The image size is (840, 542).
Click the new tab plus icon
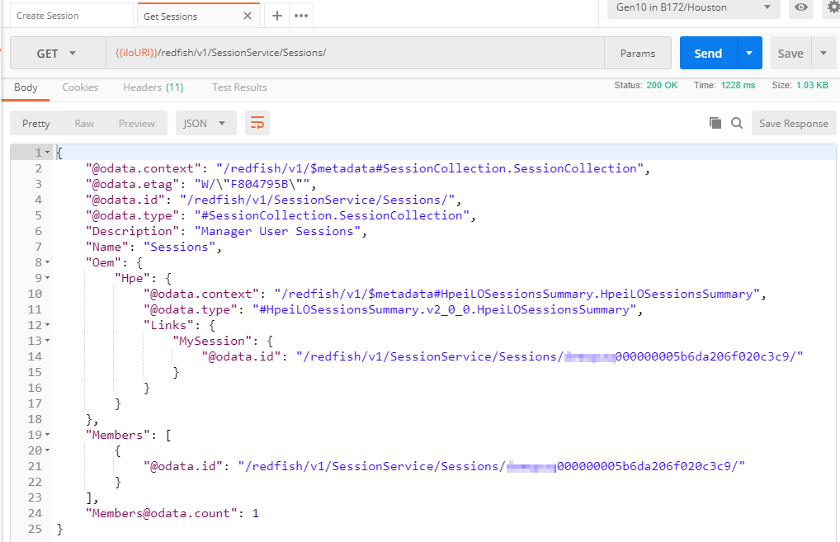[x=277, y=16]
